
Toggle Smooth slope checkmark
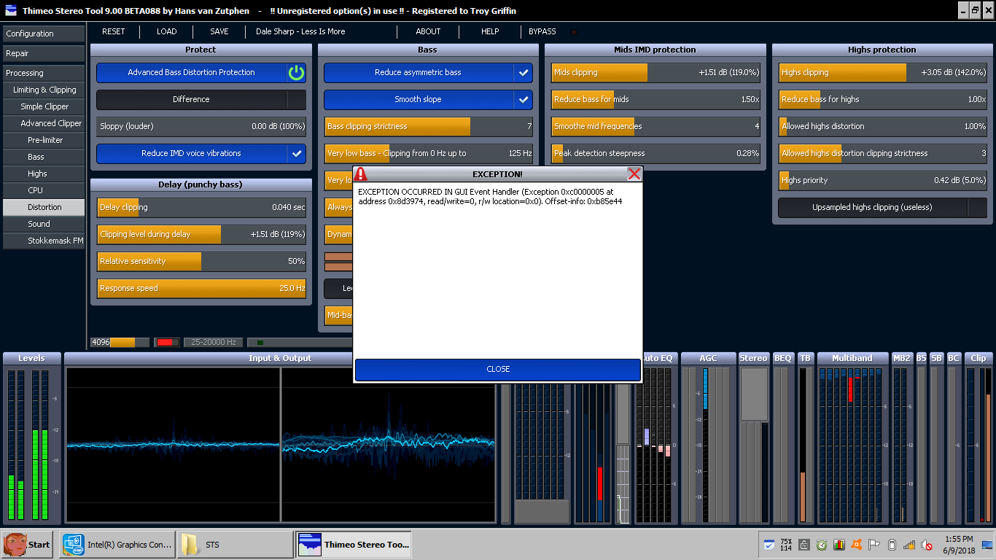(523, 99)
